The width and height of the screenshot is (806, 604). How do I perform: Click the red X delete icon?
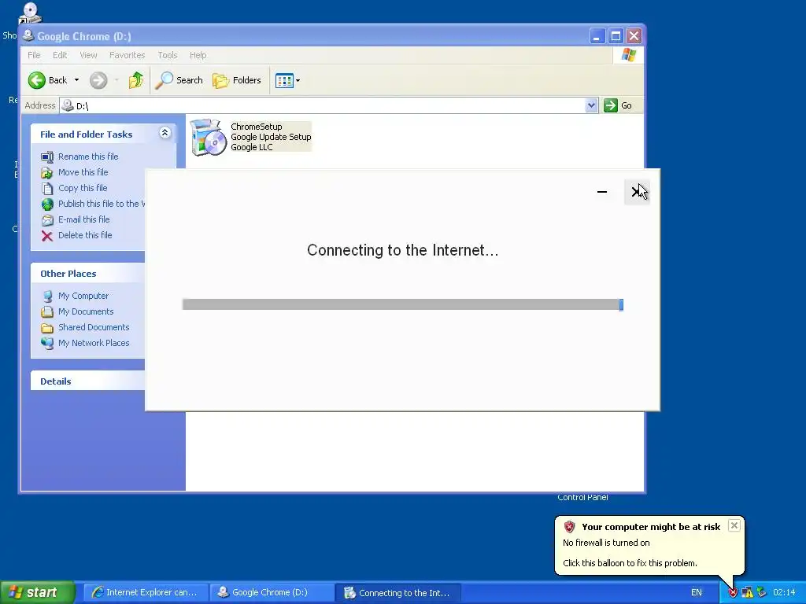pyautogui.click(x=47, y=236)
